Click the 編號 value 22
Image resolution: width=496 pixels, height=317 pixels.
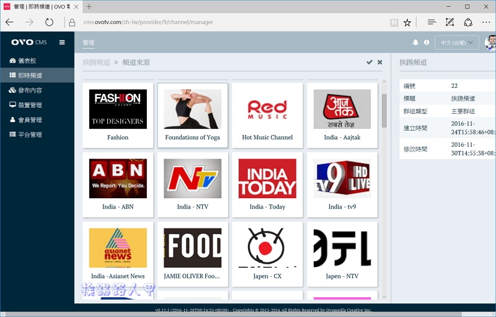click(x=454, y=85)
